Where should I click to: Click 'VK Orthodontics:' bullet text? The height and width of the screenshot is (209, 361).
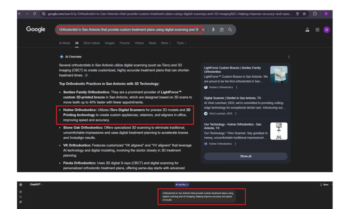click(x=77, y=145)
